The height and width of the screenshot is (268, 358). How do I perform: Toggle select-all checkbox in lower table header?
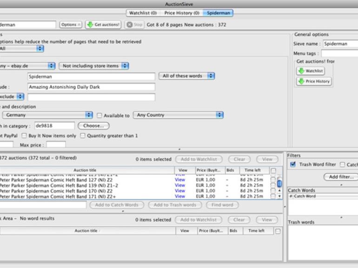point(278,231)
